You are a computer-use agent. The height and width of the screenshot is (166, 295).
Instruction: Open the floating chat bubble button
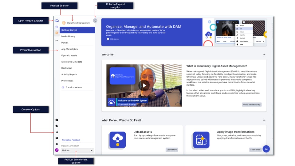pyautogui.click(x=266, y=149)
